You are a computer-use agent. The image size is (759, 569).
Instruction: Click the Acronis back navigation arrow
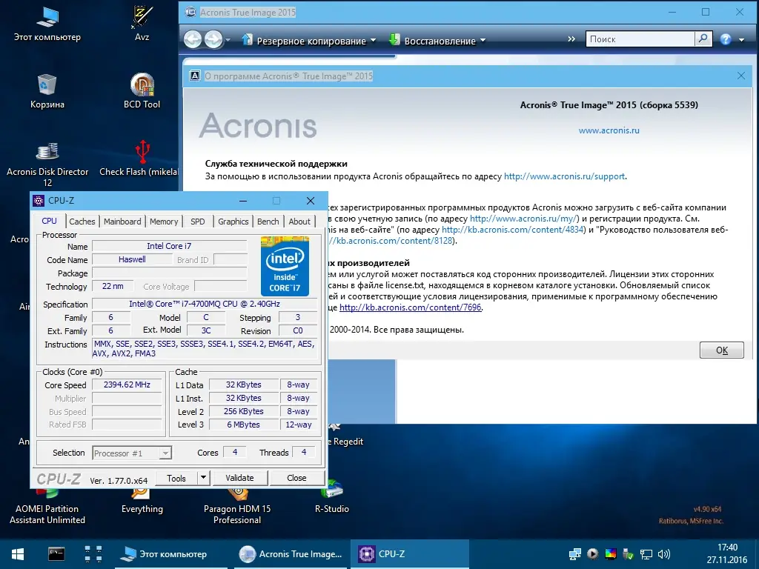[193, 40]
